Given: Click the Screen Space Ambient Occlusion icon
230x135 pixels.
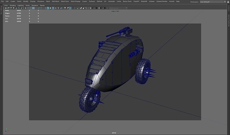Looking at the screenshot, I should tap(65, 8).
